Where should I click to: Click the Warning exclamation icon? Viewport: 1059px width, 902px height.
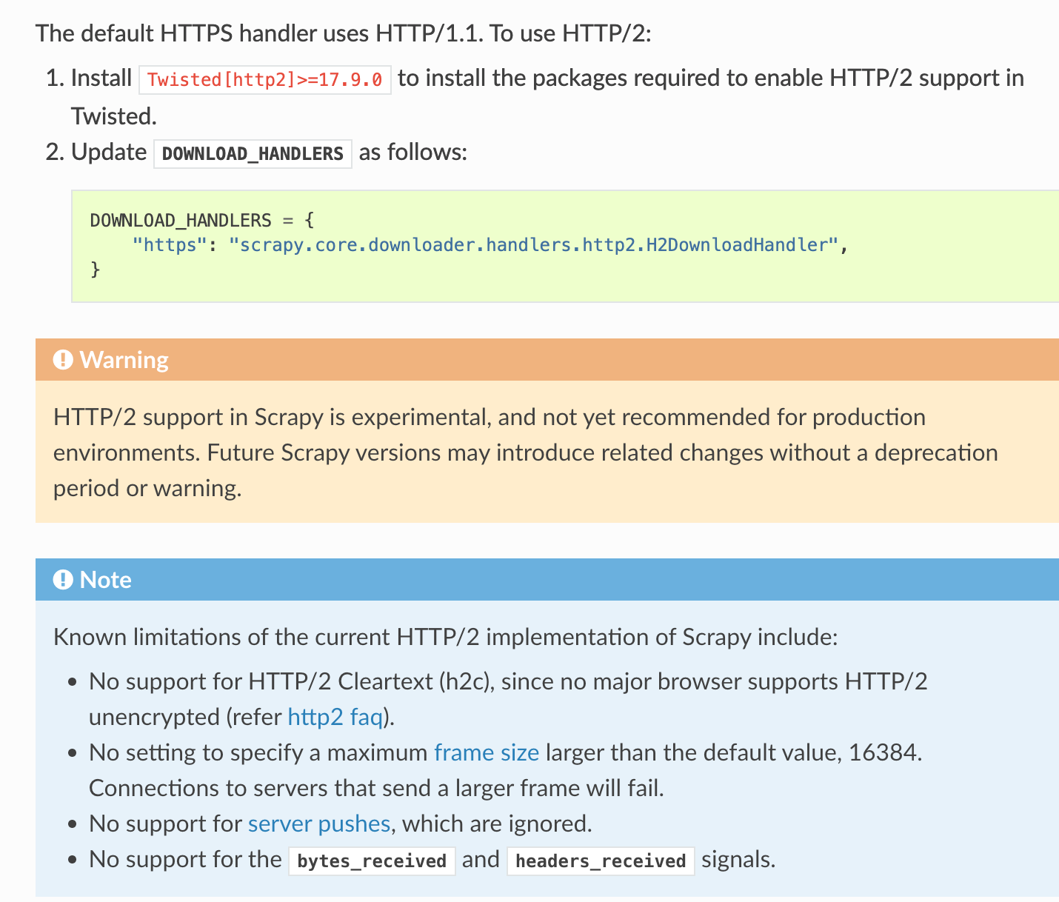click(63, 360)
